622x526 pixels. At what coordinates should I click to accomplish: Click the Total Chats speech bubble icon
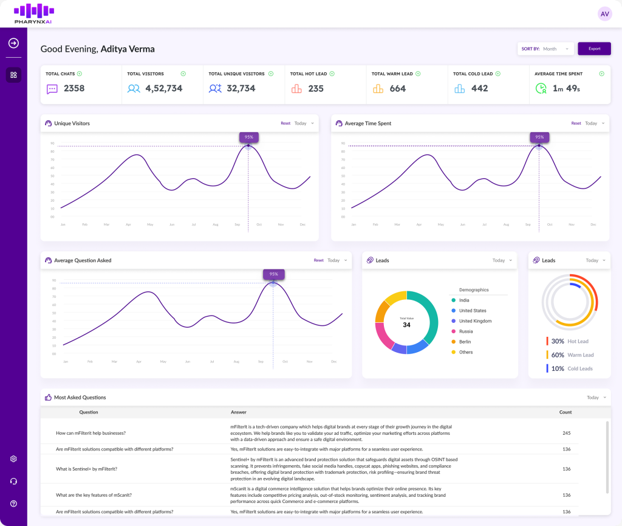(52, 89)
